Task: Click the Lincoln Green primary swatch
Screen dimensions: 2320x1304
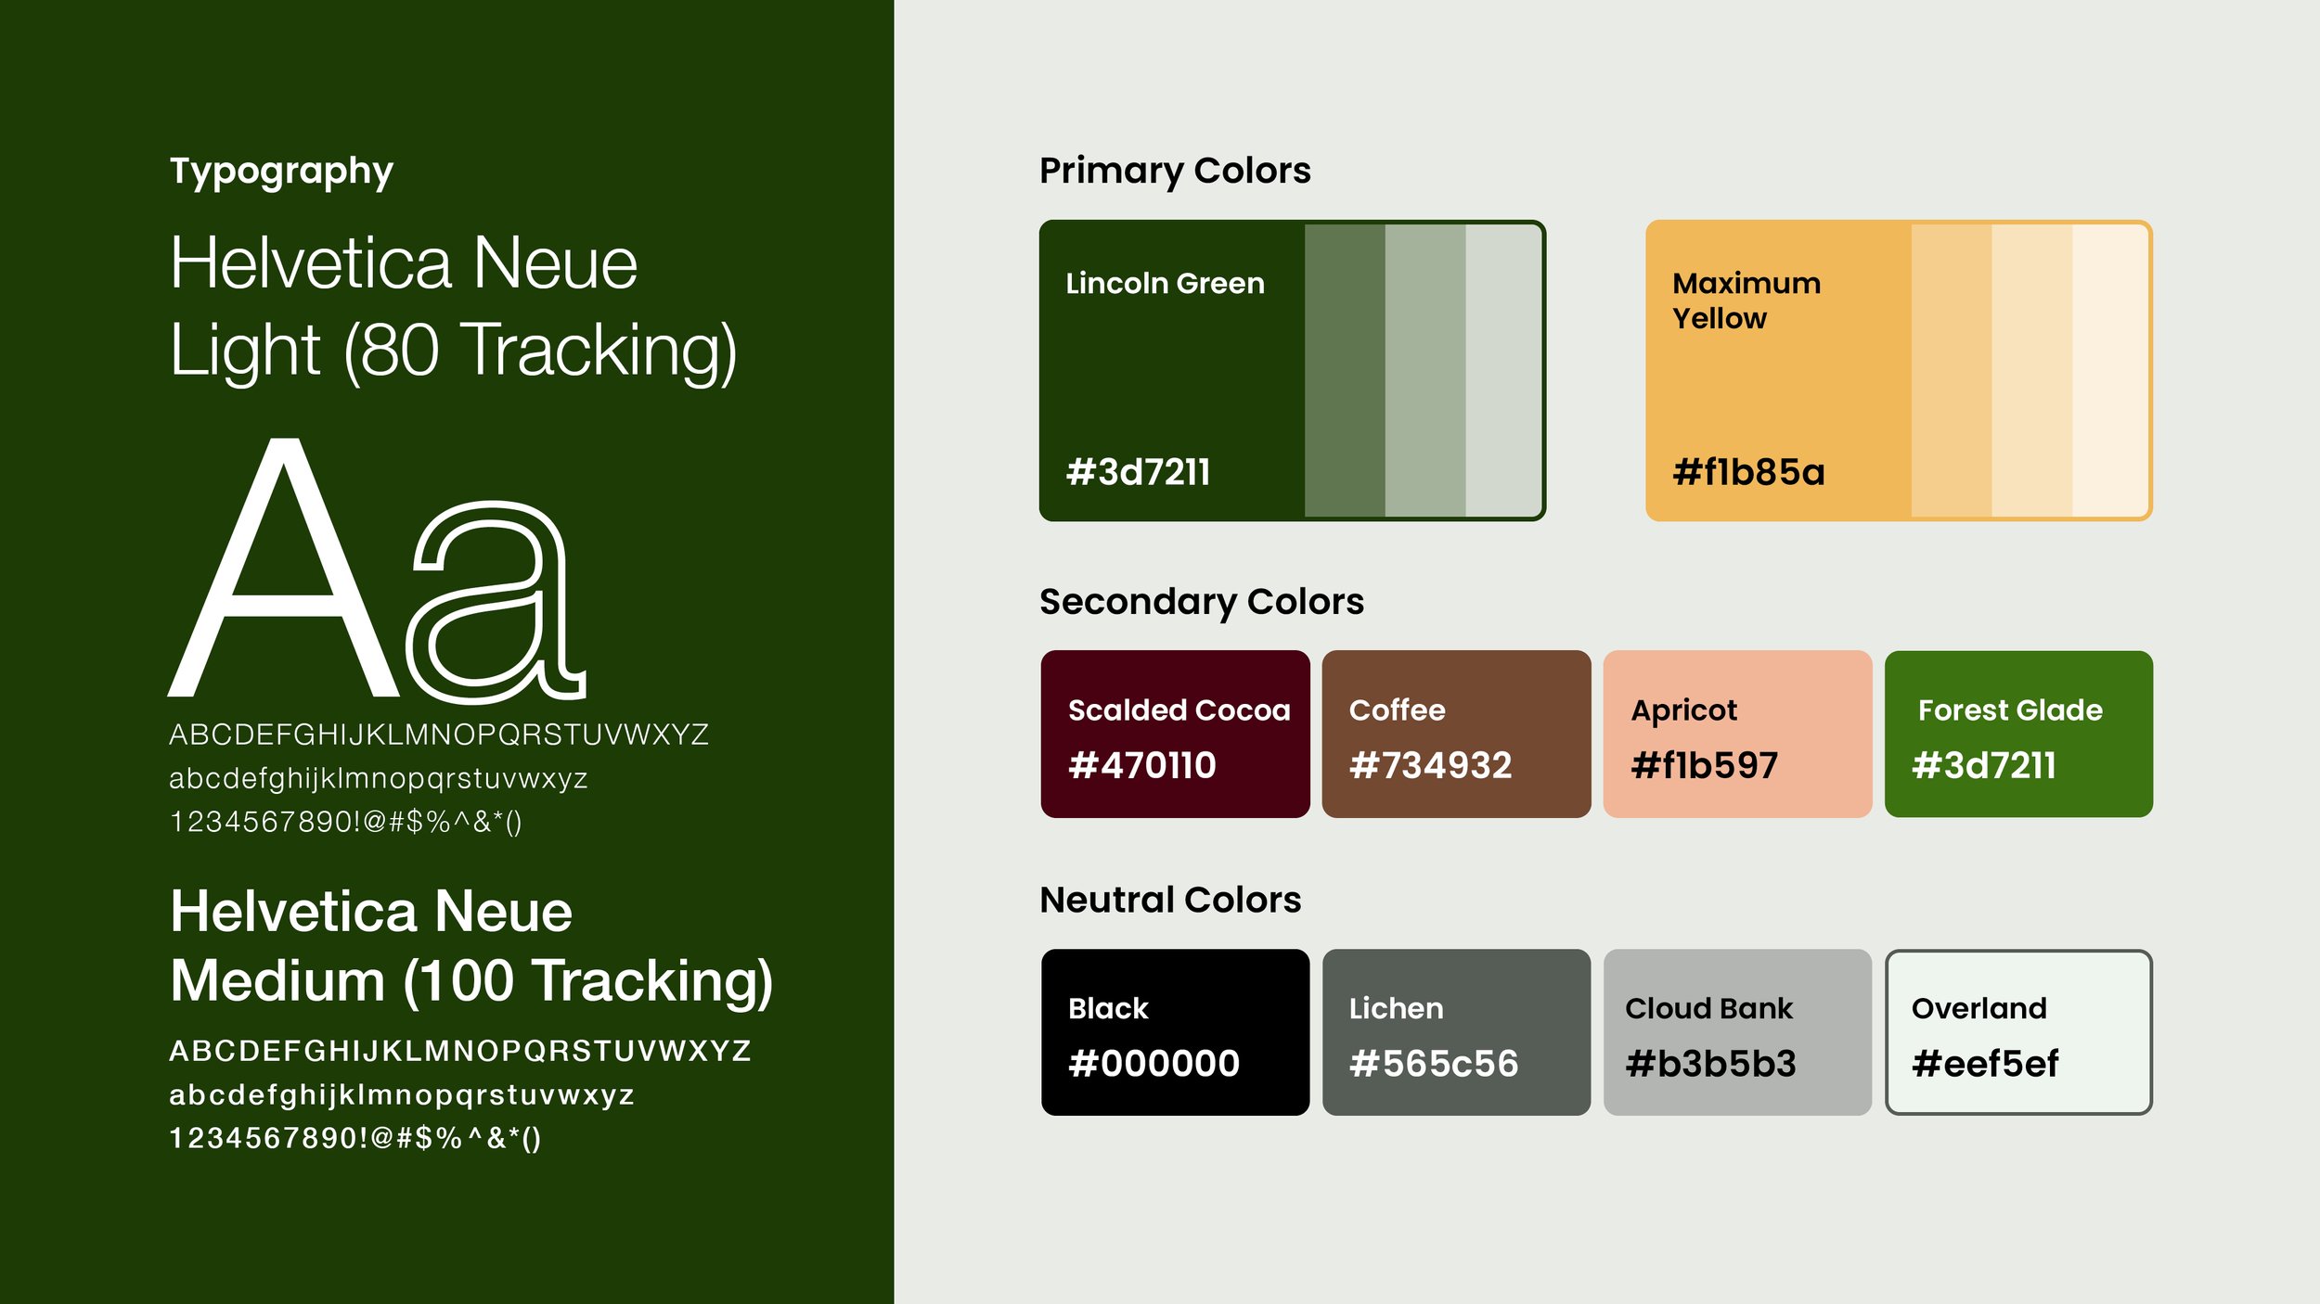Action: coord(1171,371)
